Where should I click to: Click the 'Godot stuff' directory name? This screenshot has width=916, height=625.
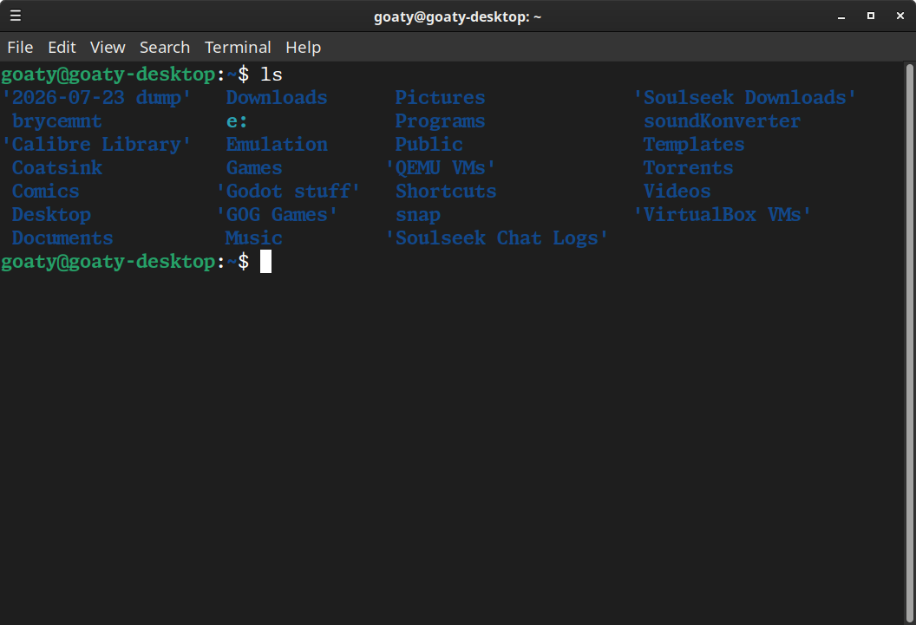[x=288, y=191]
